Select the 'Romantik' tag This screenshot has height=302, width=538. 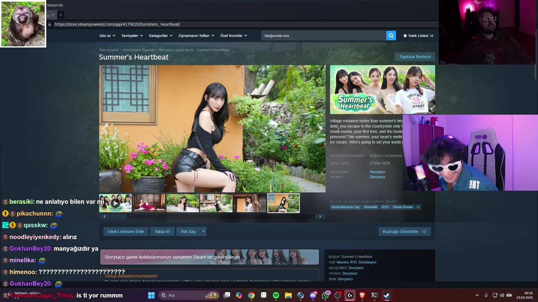(x=371, y=207)
